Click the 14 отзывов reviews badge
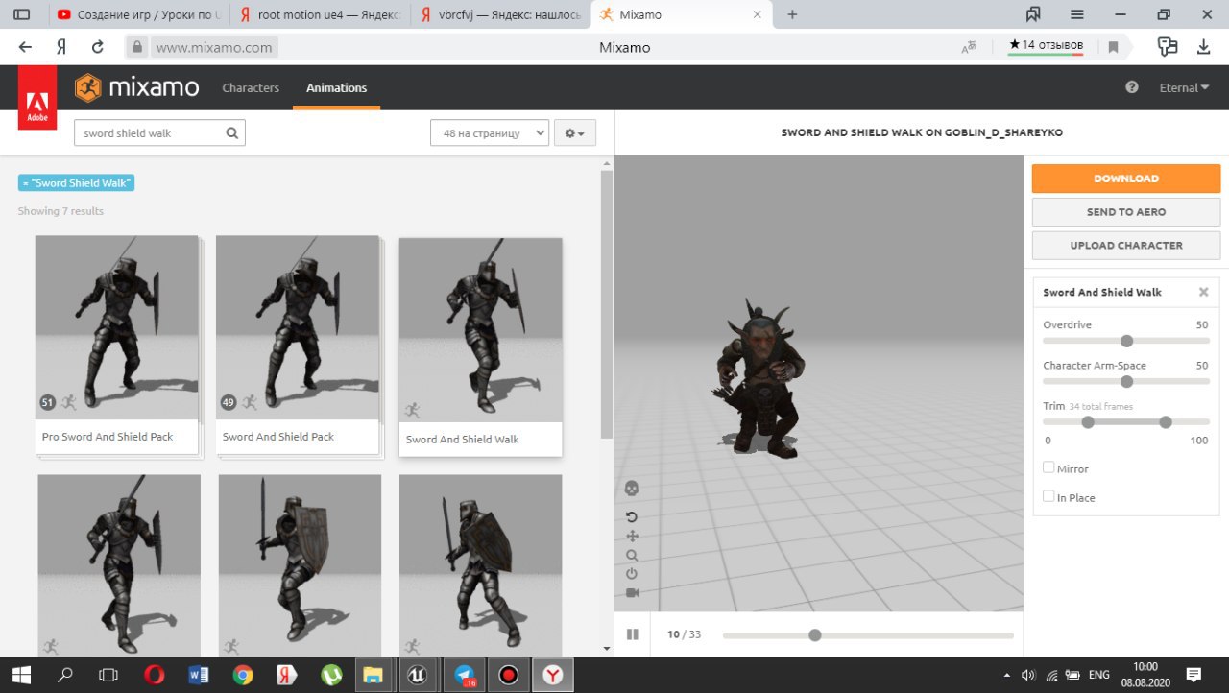The image size is (1229, 693). click(x=1046, y=45)
